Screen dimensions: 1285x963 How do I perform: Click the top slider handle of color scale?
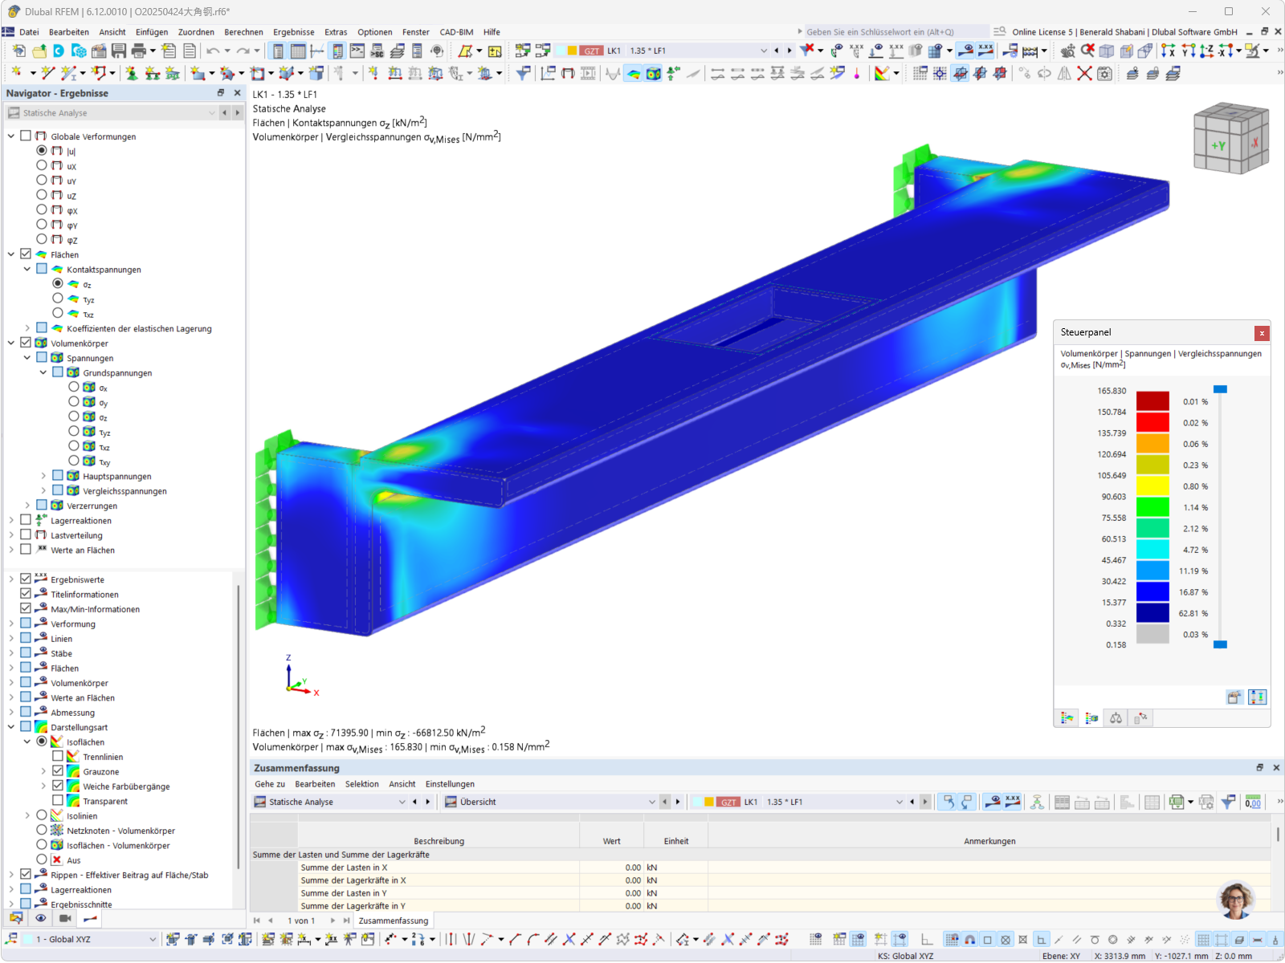tap(1220, 389)
